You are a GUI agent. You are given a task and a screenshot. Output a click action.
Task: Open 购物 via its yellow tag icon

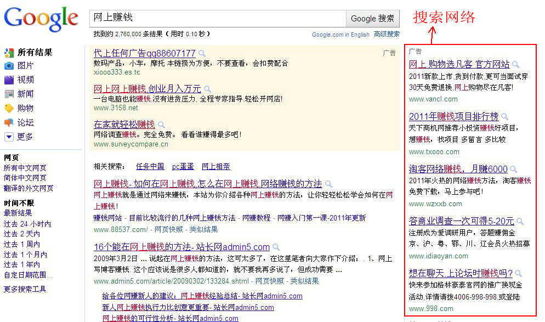point(9,108)
